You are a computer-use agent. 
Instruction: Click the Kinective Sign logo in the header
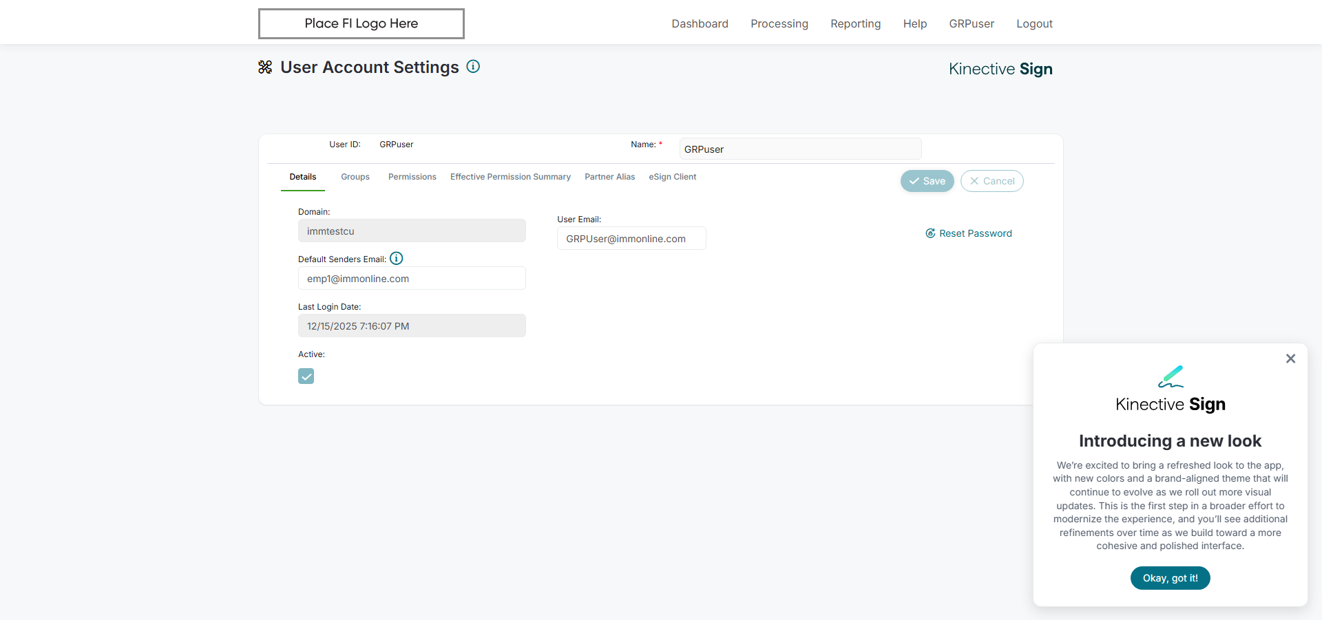1000,69
